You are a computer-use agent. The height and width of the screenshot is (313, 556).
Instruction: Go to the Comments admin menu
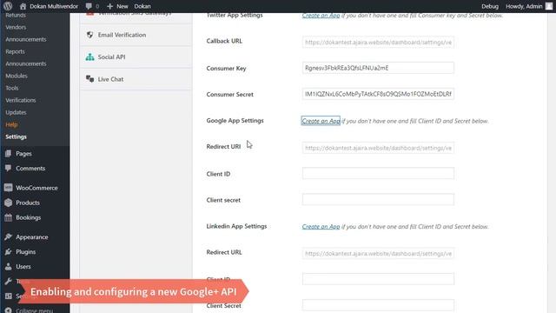tap(30, 168)
